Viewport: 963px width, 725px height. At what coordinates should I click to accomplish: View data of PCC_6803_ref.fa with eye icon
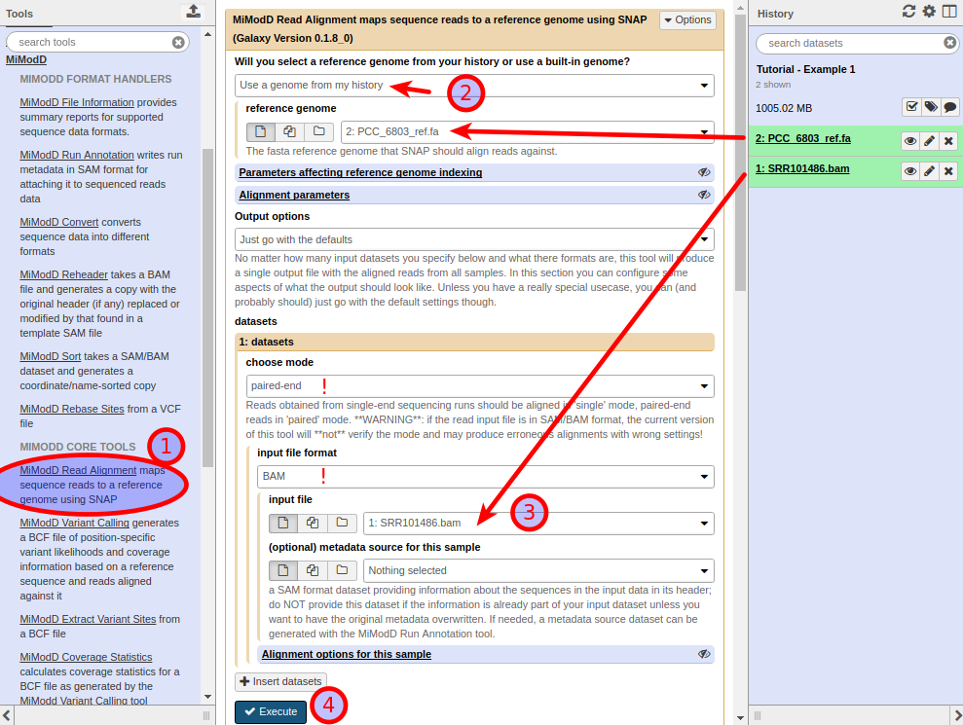(910, 141)
